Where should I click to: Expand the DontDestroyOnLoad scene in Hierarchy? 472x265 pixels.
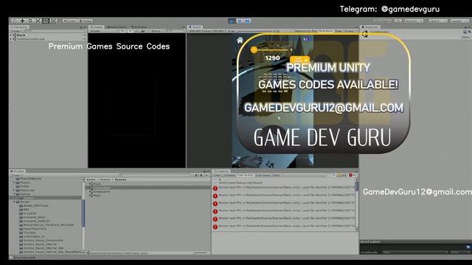point(11,39)
